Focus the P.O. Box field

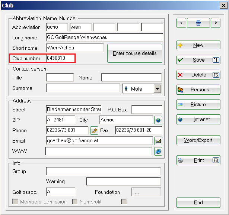click(x=147, y=110)
